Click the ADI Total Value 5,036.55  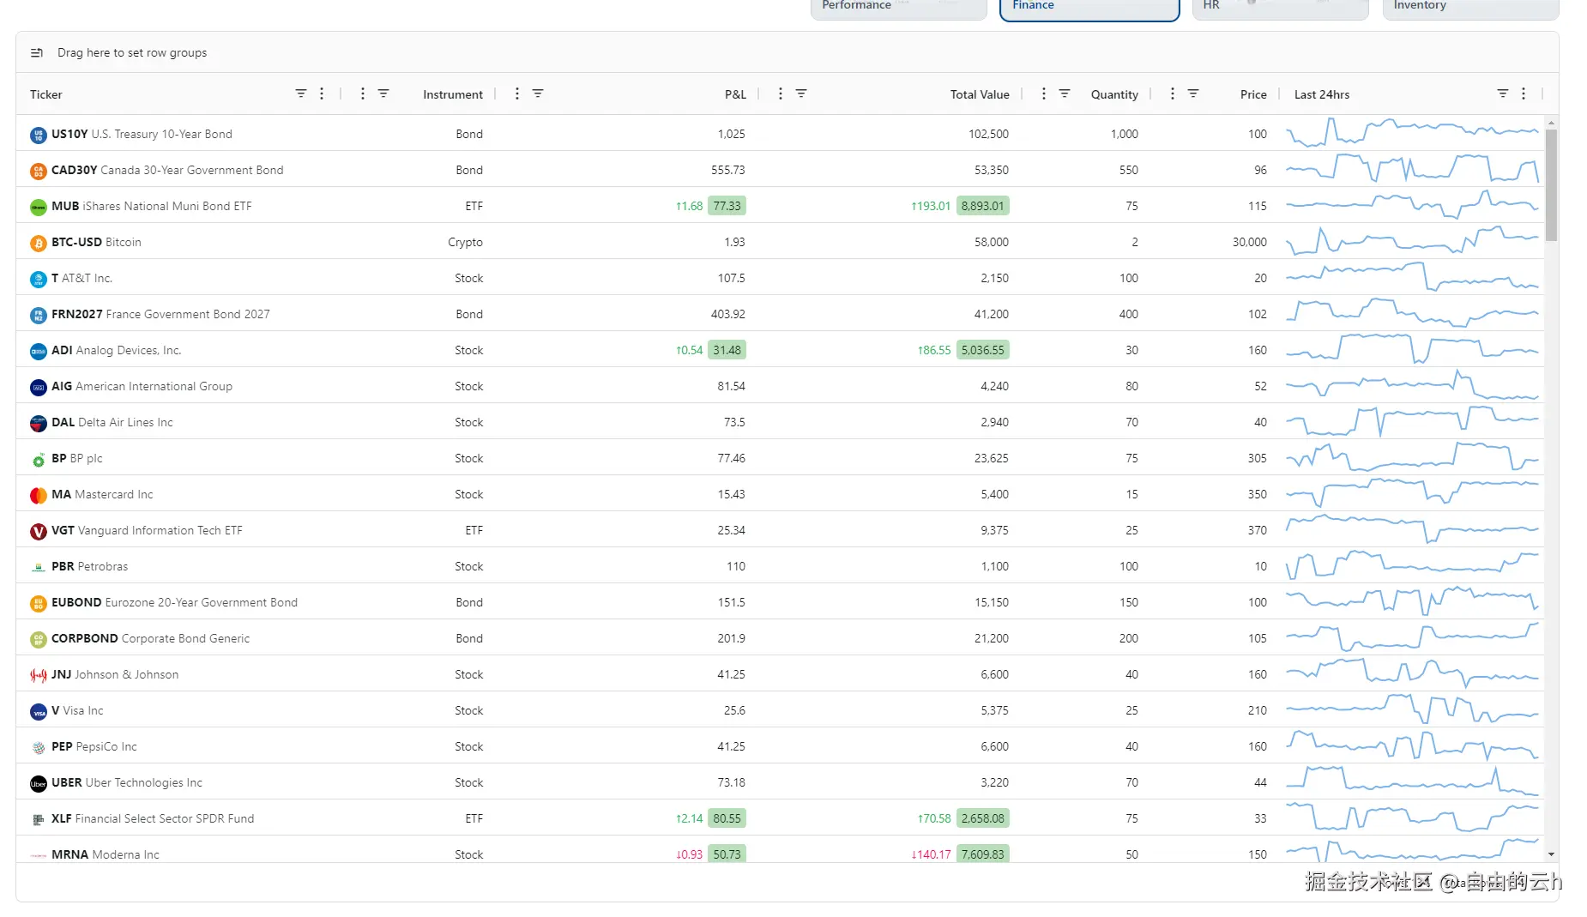click(982, 350)
